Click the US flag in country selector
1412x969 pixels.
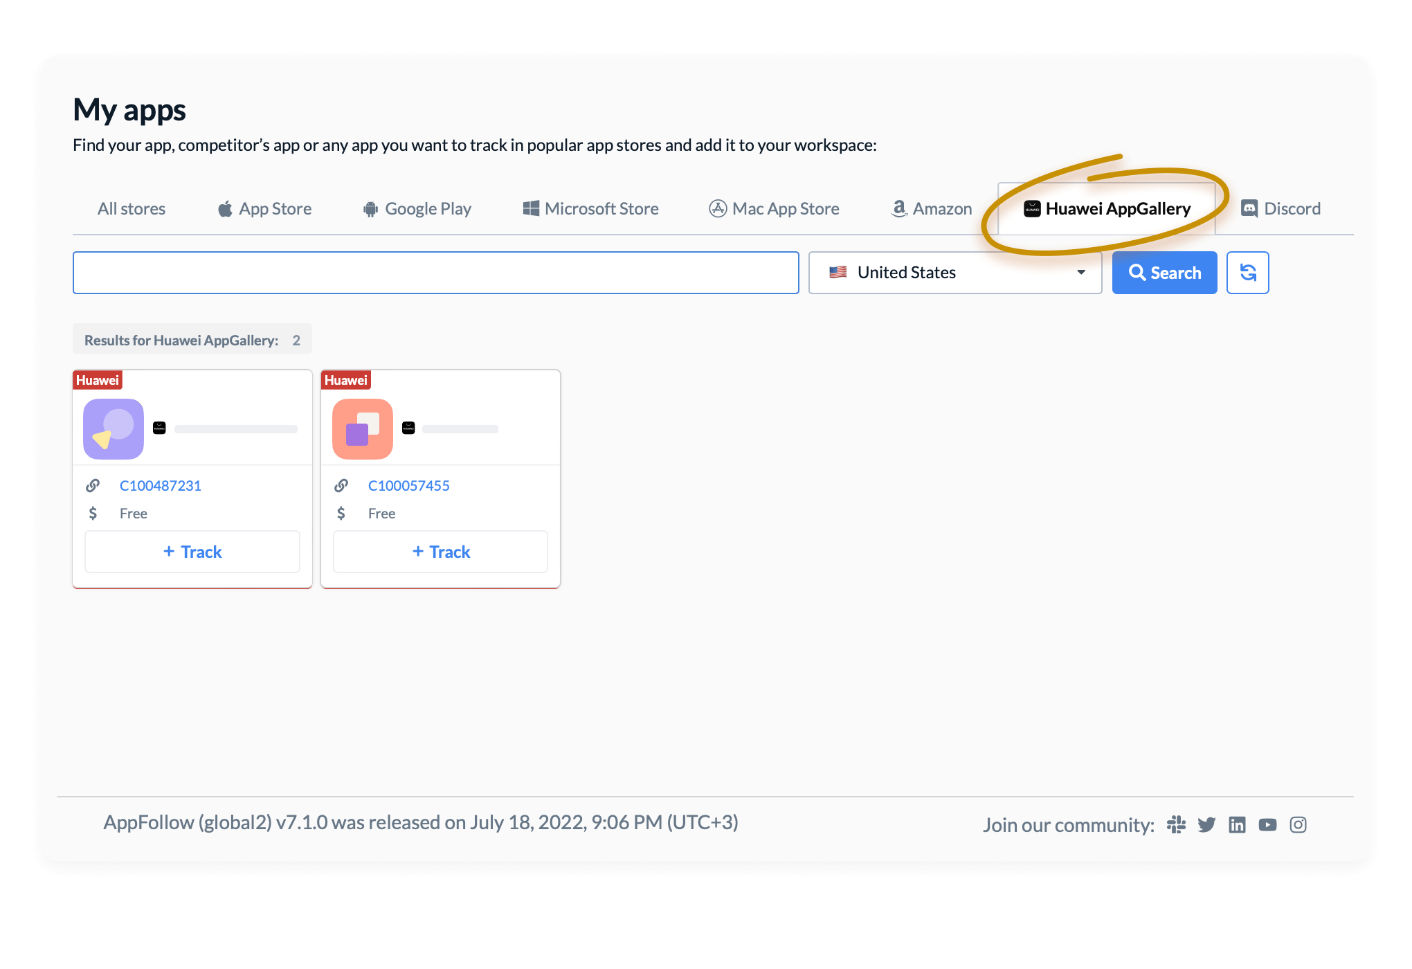838,272
